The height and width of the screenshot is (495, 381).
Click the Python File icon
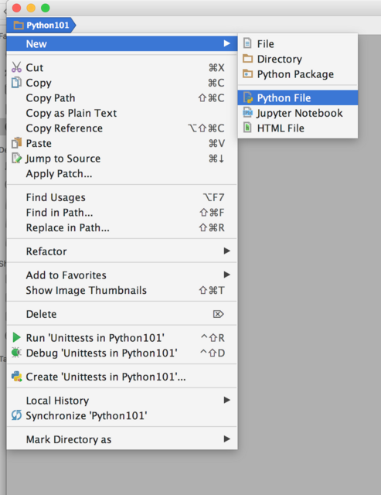[x=248, y=97]
